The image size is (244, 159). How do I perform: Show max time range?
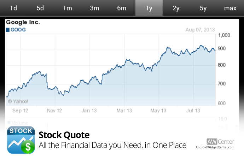[230, 8]
